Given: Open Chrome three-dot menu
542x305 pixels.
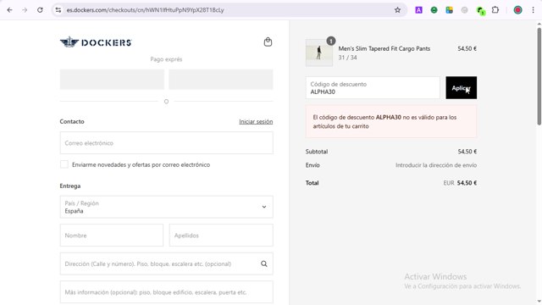Looking at the screenshot, I should [533, 10].
